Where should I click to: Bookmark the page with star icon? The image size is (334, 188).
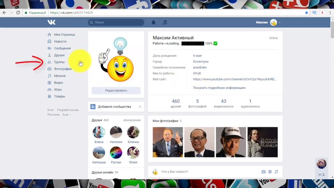(306, 13)
